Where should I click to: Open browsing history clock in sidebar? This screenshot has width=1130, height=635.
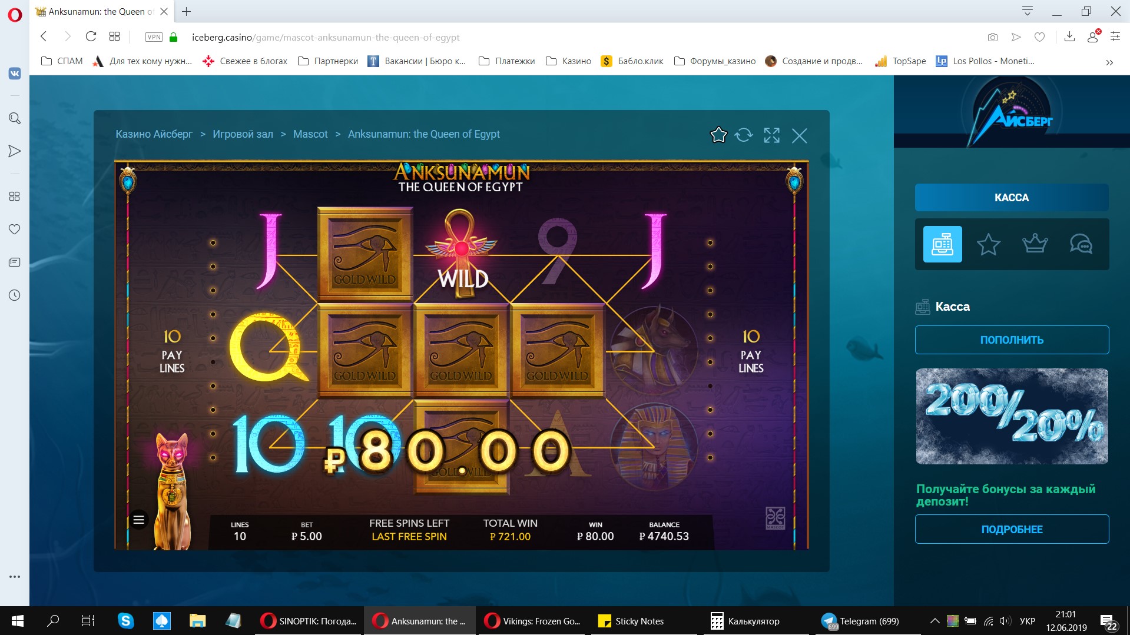[x=15, y=295]
